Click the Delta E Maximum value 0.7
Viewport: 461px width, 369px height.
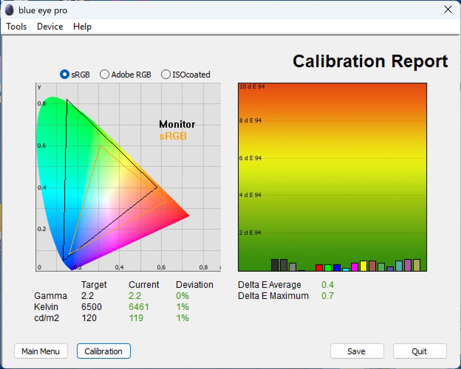327,296
